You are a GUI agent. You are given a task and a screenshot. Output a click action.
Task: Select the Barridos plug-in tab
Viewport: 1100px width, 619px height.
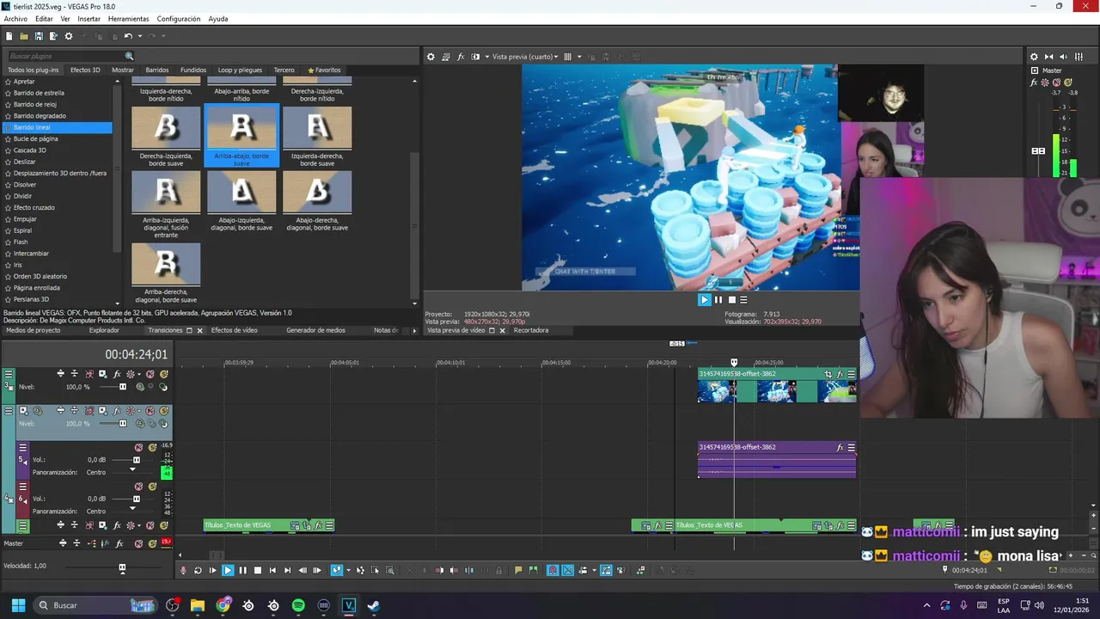click(x=157, y=70)
